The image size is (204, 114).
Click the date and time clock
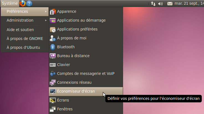click(x=189, y=4)
